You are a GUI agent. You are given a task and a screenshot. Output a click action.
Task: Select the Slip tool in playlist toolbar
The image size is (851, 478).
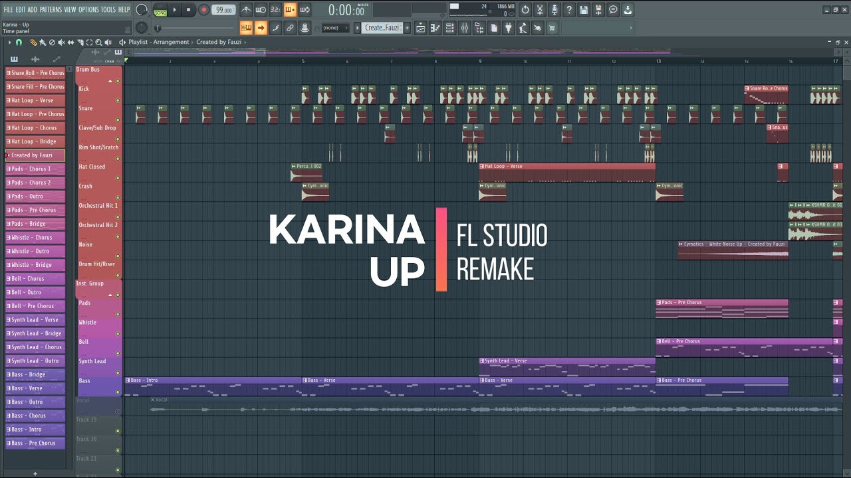[70, 42]
